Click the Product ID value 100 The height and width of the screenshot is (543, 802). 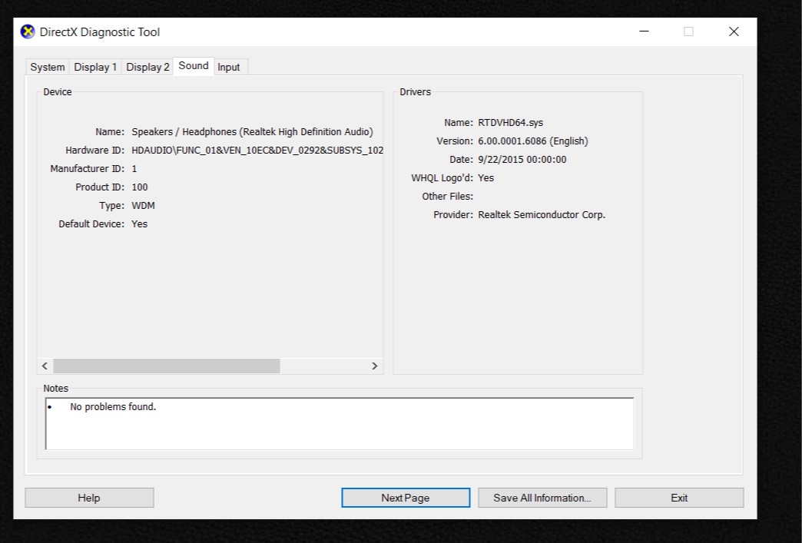click(140, 187)
